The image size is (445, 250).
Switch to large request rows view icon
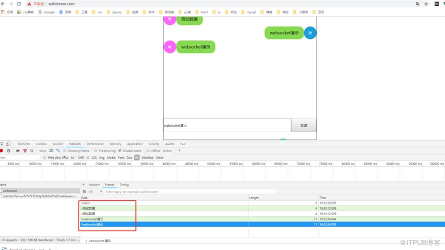[x=51, y=151]
